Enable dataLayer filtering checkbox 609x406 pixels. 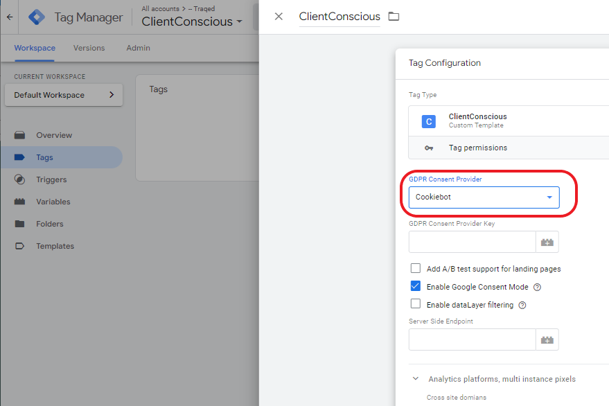pyautogui.click(x=416, y=304)
